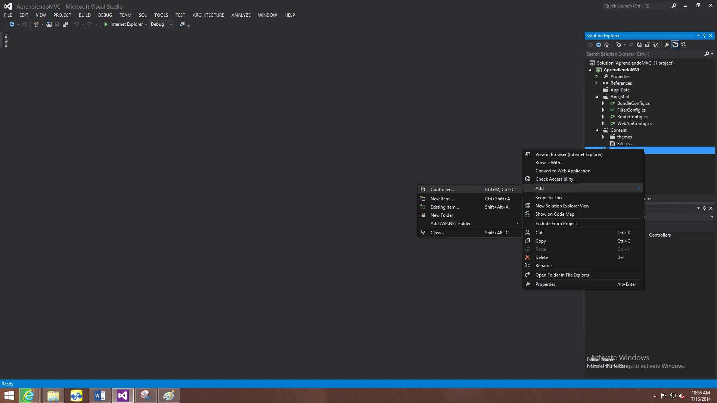Click the Refresh icon in Solution Explorer

pos(639,45)
